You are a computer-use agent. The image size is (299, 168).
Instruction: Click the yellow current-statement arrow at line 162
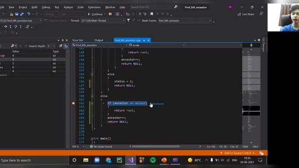pyautogui.click(x=73, y=103)
